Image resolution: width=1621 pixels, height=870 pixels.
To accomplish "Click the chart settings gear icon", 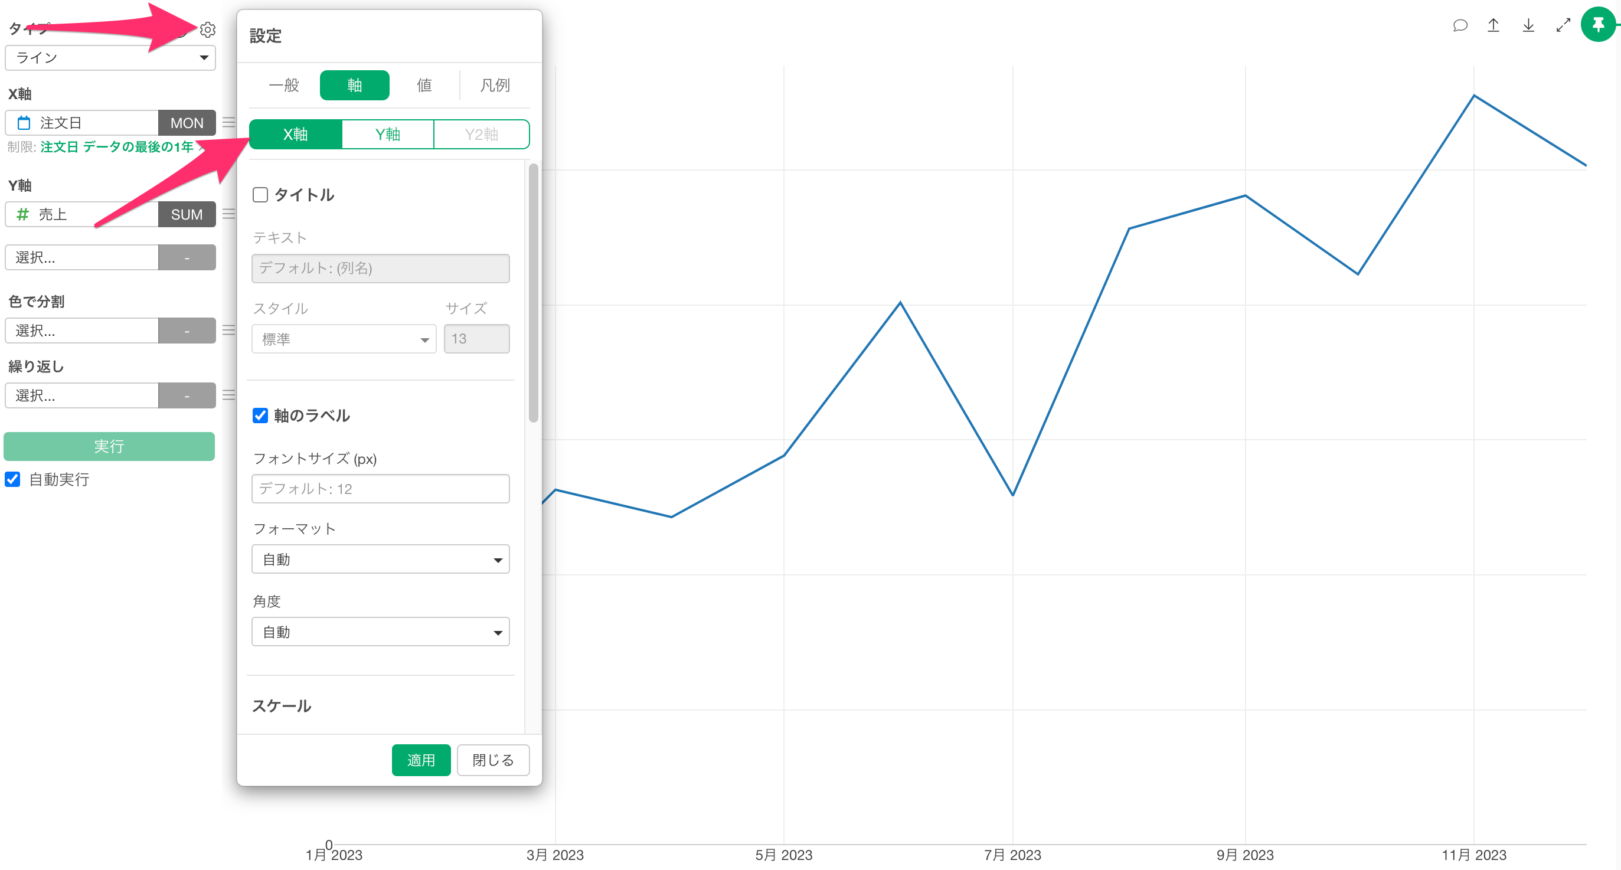I will click(208, 30).
